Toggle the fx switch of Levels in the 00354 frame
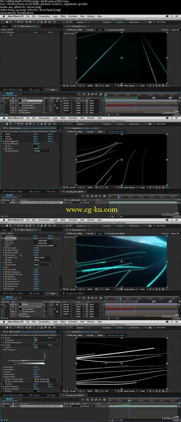 [x=4, y=345]
